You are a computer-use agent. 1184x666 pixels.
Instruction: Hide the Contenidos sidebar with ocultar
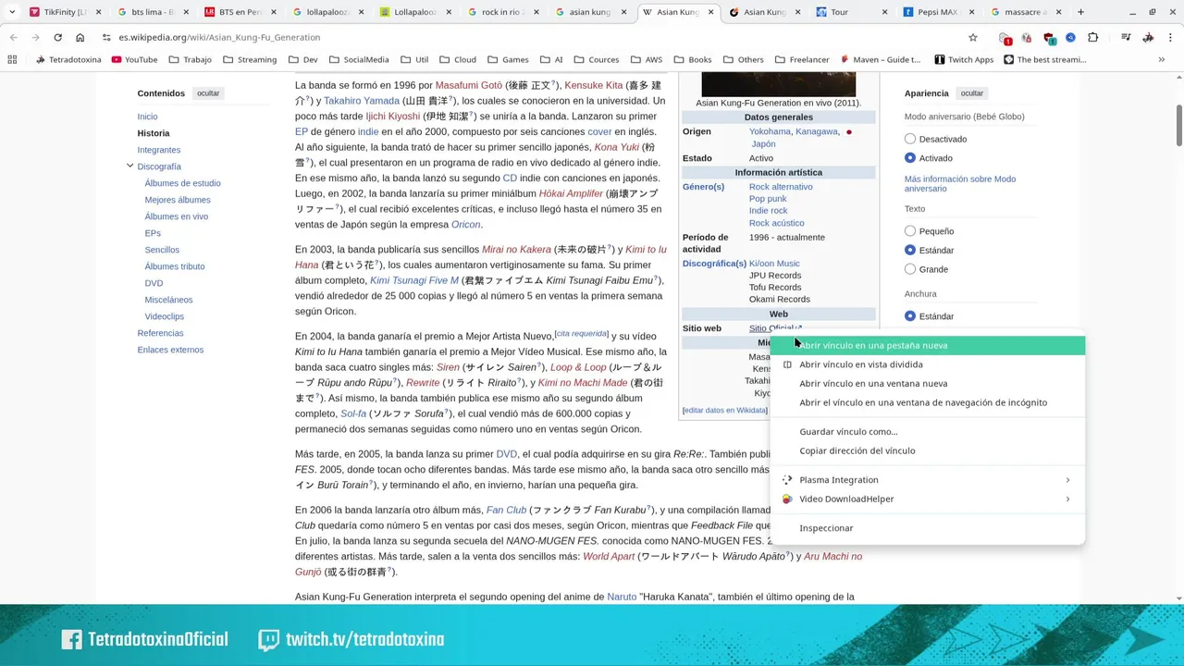pyautogui.click(x=208, y=93)
